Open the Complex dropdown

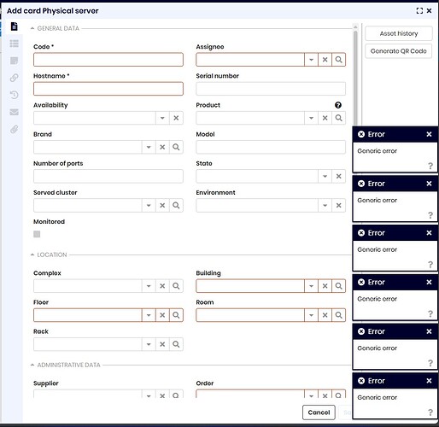tap(149, 286)
